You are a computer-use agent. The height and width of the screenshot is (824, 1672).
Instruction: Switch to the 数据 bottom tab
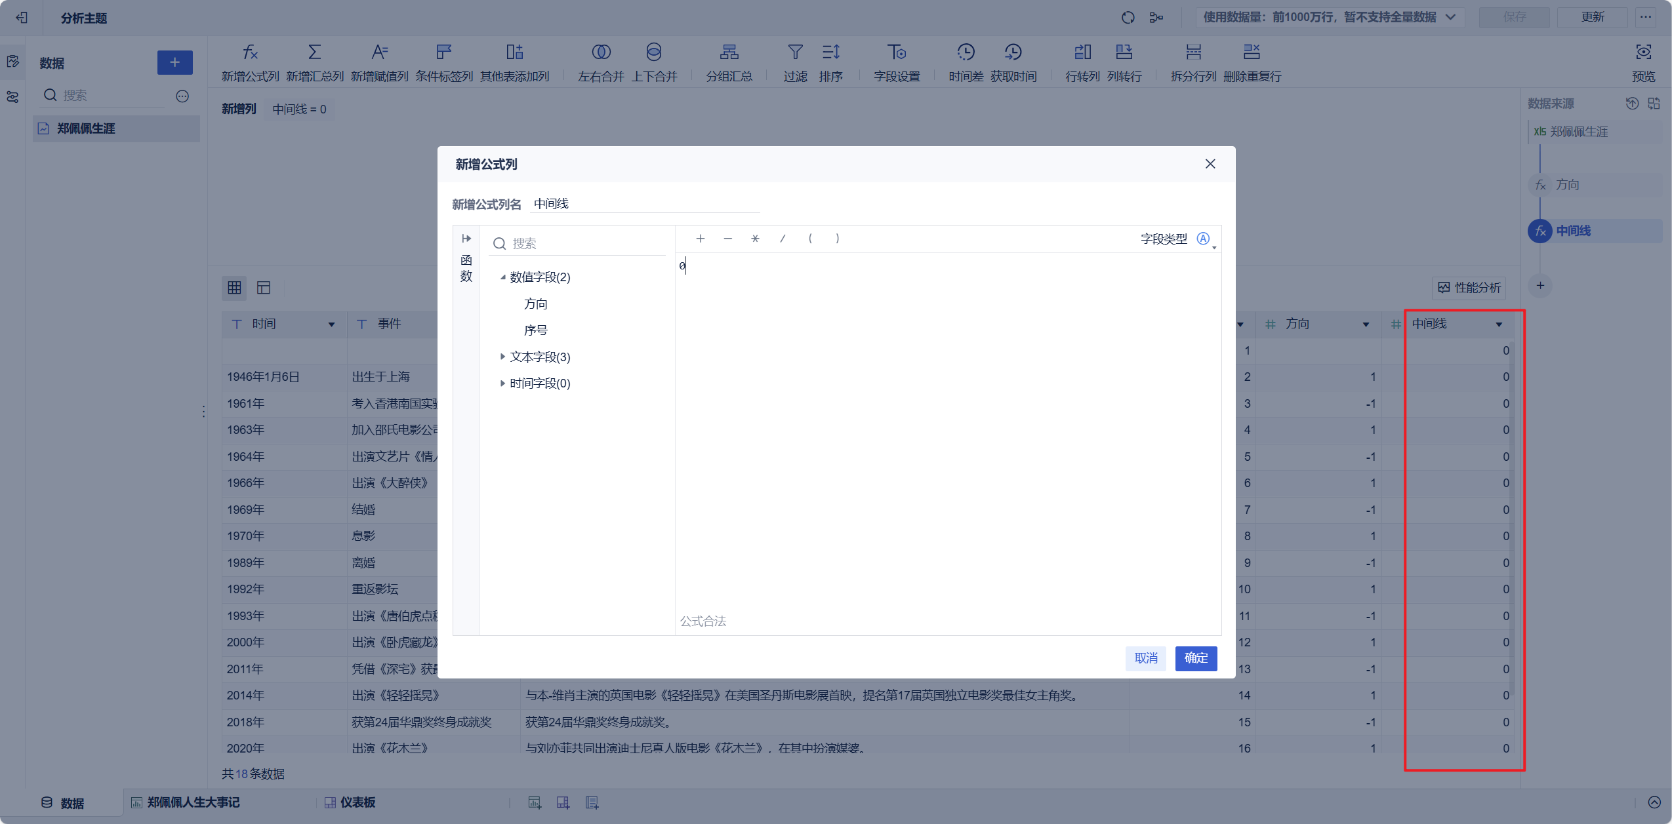click(63, 803)
